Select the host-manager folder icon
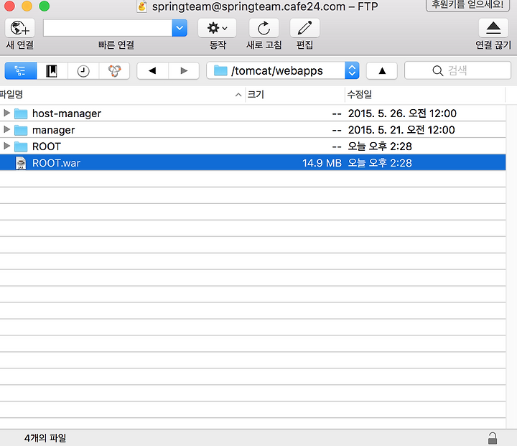The height and width of the screenshot is (446, 517). tap(21, 113)
